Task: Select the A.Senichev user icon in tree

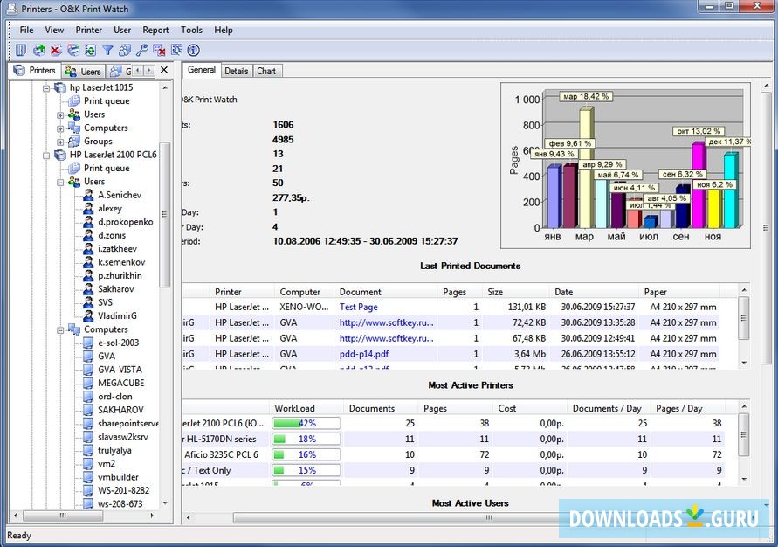Action: pos(87,195)
